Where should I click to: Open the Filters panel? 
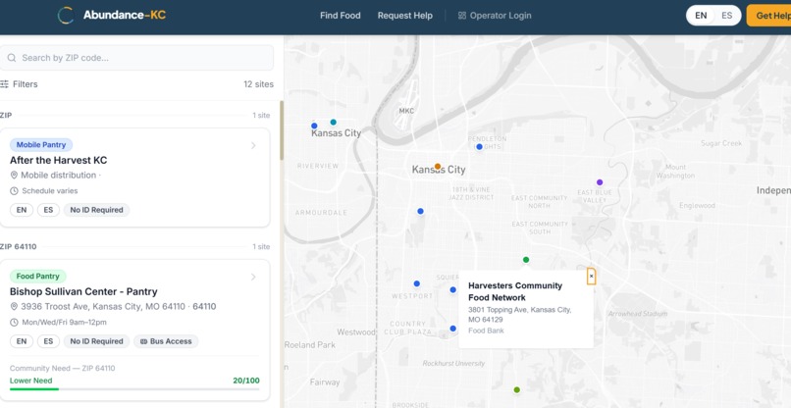[20, 84]
